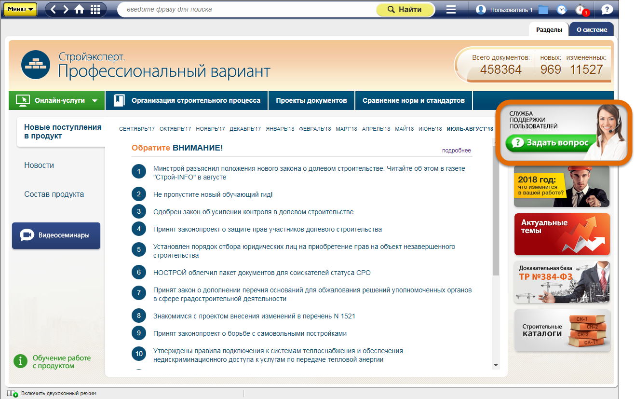This screenshot has height=399, width=635.
Task: Click the forward navigation arrow
Action: click(x=66, y=10)
